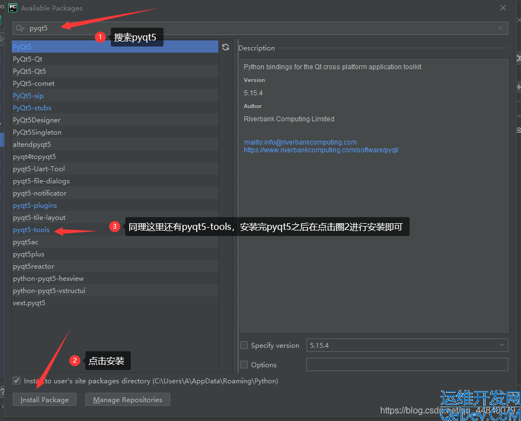The width and height of the screenshot is (521, 421).
Task: Select the pyqt5-tools package
Action: [x=115, y=230]
